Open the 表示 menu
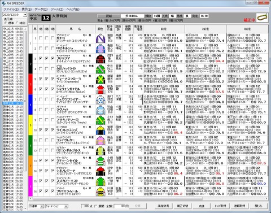The image size is (271, 213). point(27,9)
